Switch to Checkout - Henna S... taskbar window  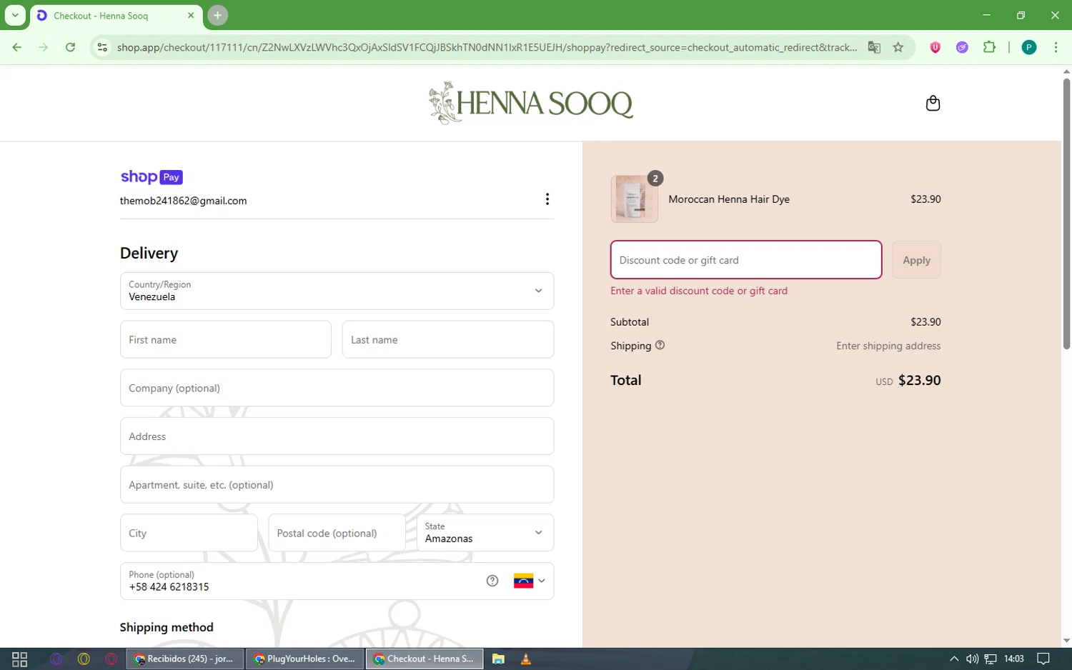pos(425,659)
